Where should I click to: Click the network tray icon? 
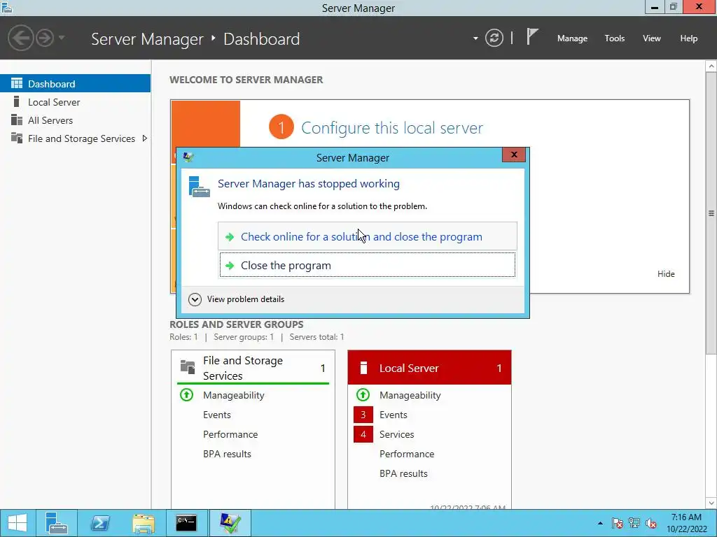click(x=634, y=523)
